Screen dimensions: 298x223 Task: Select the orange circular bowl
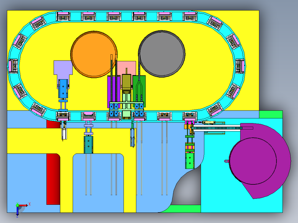click(x=94, y=54)
